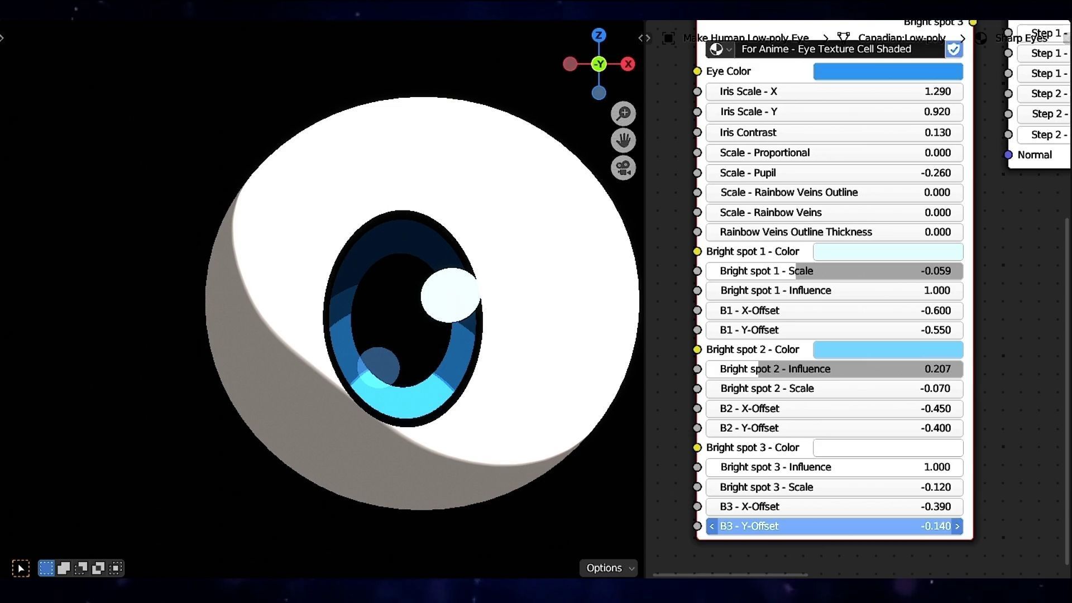
Task: Click the Normal purple socket on right node
Action: pyautogui.click(x=1008, y=155)
